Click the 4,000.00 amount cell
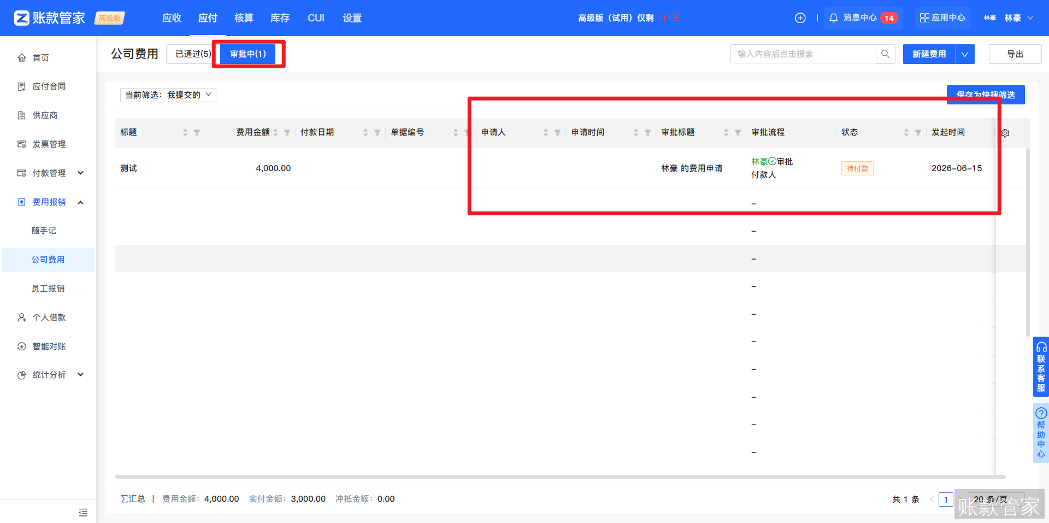Viewport: 1049px width, 523px height. click(x=273, y=168)
